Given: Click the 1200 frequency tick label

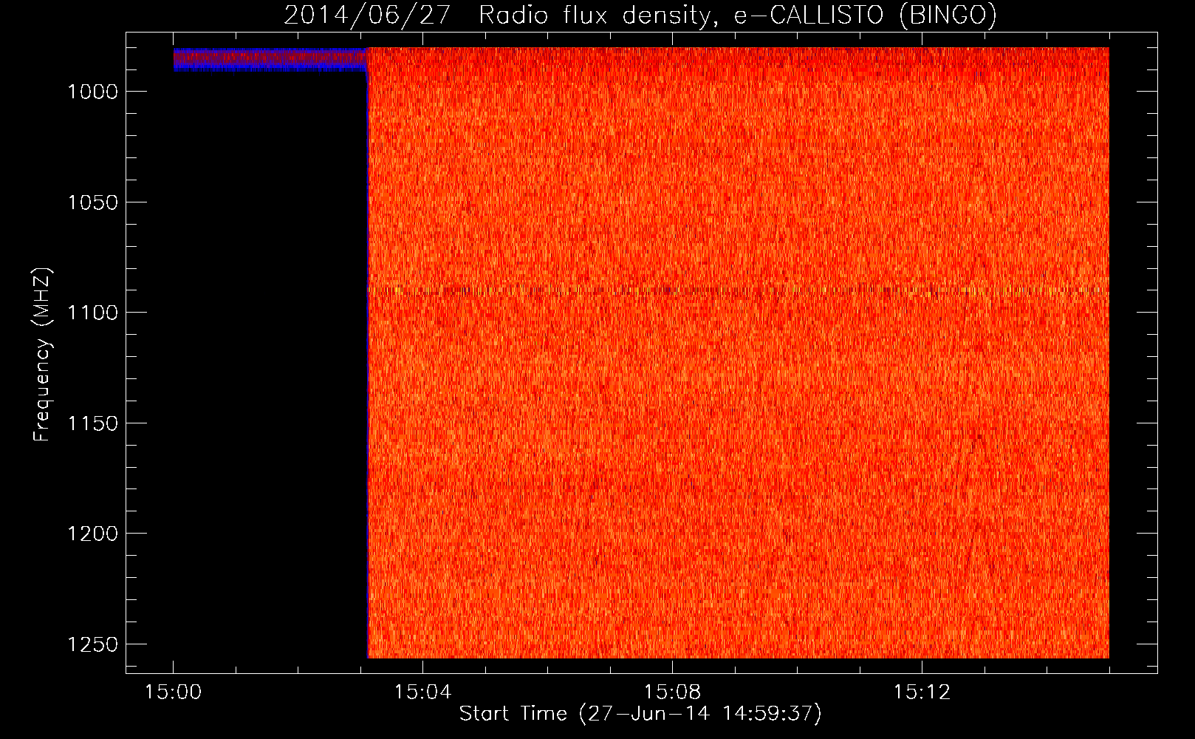Looking at the screenshot, I should (x=92, y=534).
